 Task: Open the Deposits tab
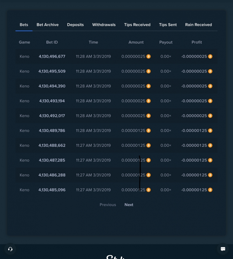coord(75,25)
